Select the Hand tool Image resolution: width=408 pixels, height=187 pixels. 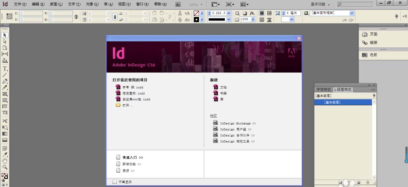[4, 161]
